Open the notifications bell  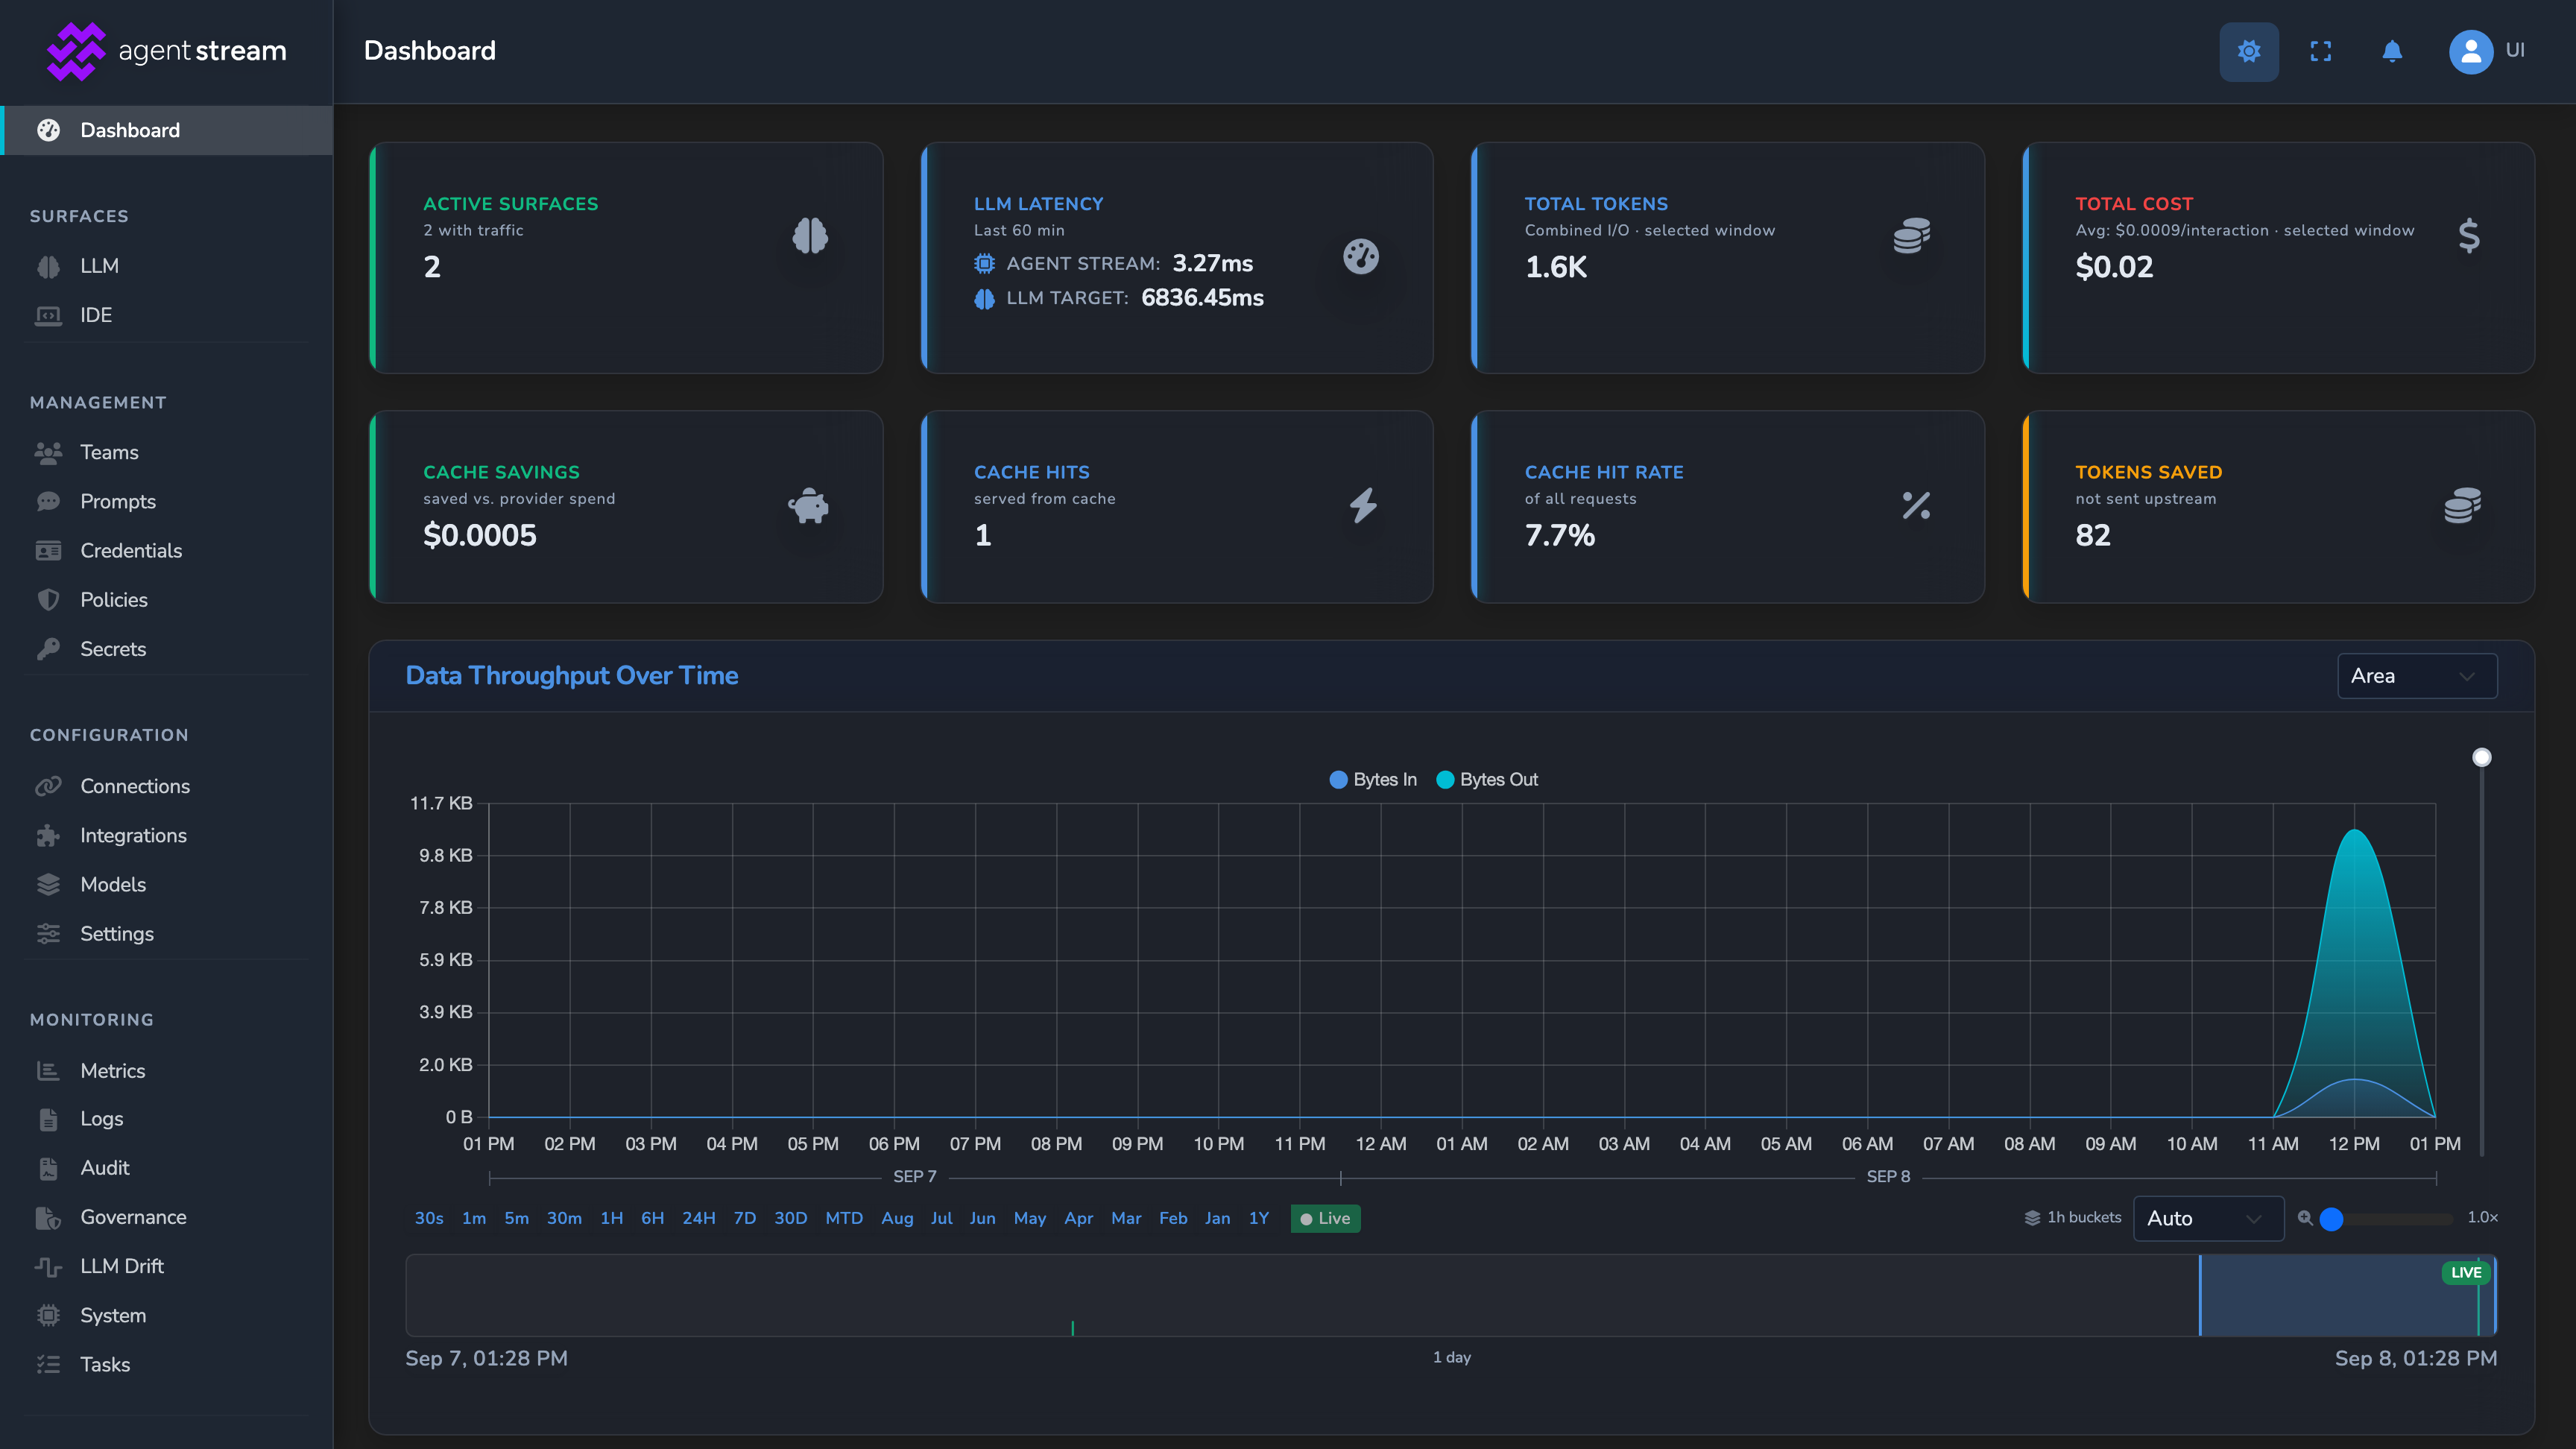click(2392, 51)
